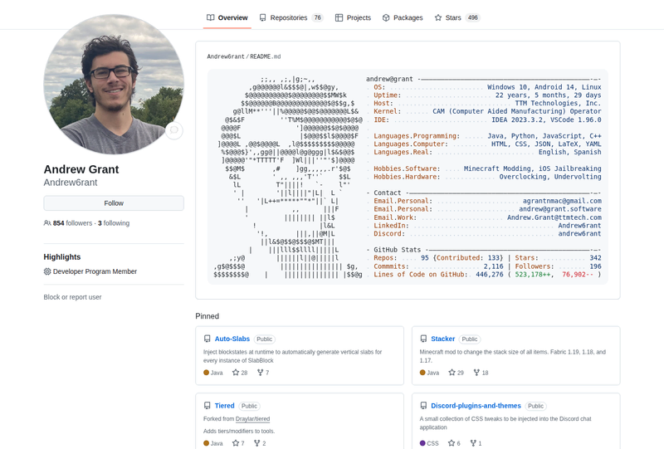Click the Packages cube icon

pyautogui.click(x=386, y=17)
